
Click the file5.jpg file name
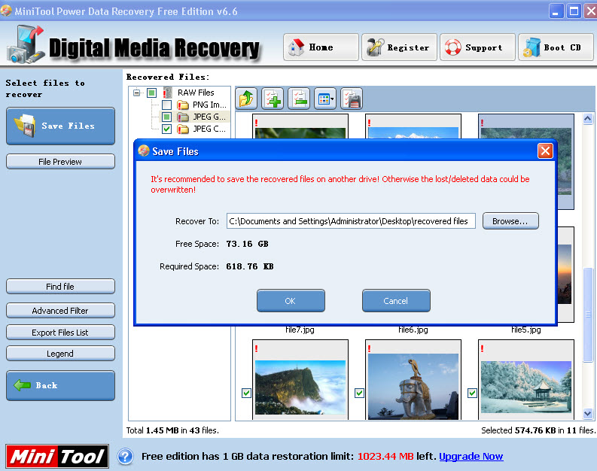point(525,330)
